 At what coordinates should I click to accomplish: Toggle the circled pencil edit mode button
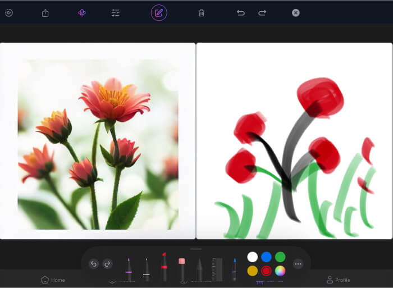[x=159, y=13]
